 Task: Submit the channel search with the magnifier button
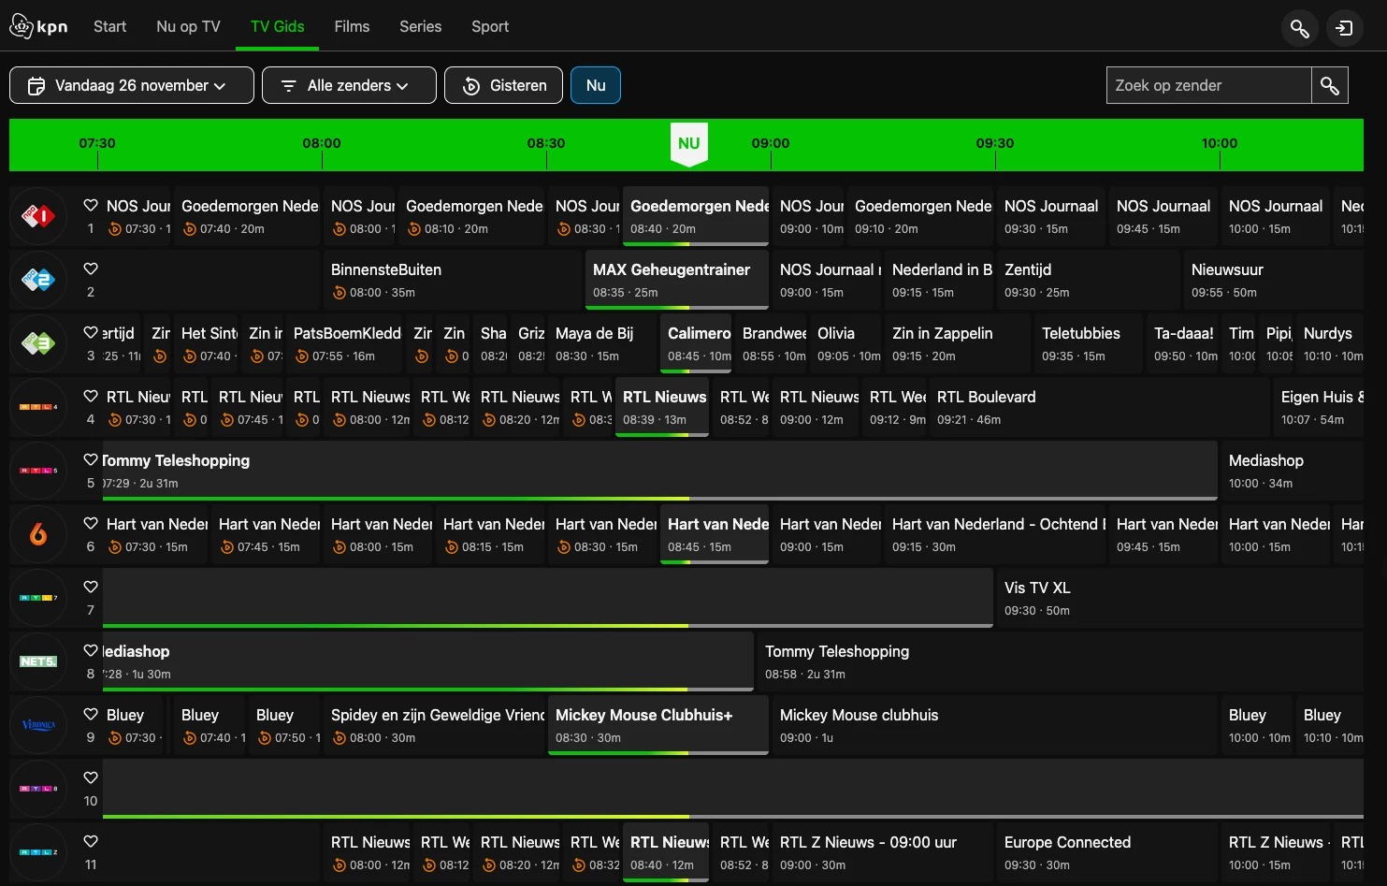pyautogui.click(x=1329, y=86)
